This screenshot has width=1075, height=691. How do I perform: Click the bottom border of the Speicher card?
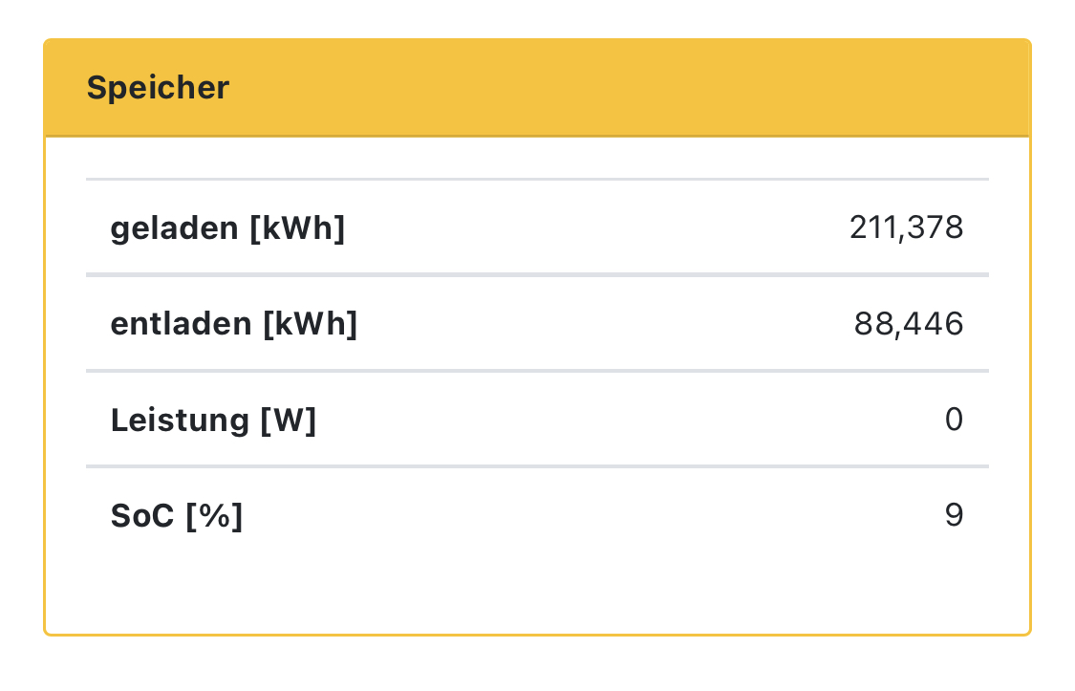(x=537, y=634)
